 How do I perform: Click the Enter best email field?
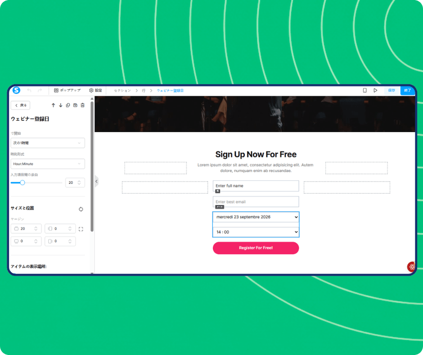[x=256, y=202]
